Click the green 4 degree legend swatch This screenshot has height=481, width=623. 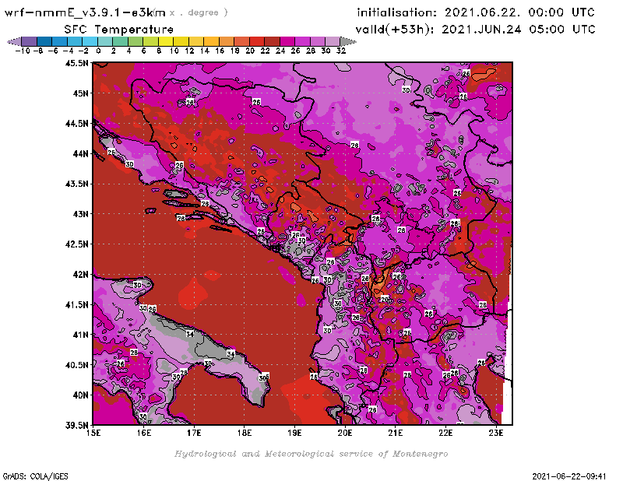tap(136, 41)
